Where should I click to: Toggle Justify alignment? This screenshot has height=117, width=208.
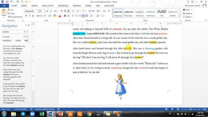[x=83, y=16]
